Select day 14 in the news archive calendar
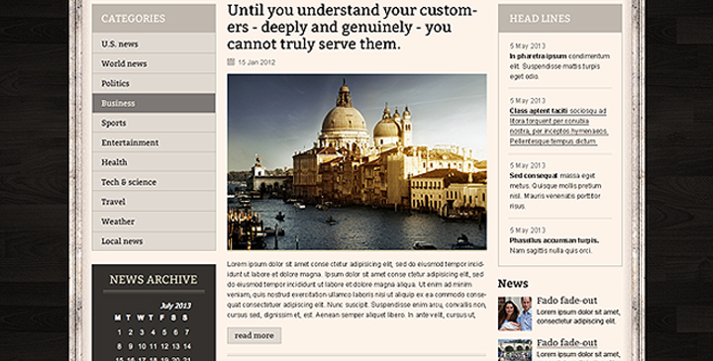Screen dimensions: 713x361 (x=187, y=346)
